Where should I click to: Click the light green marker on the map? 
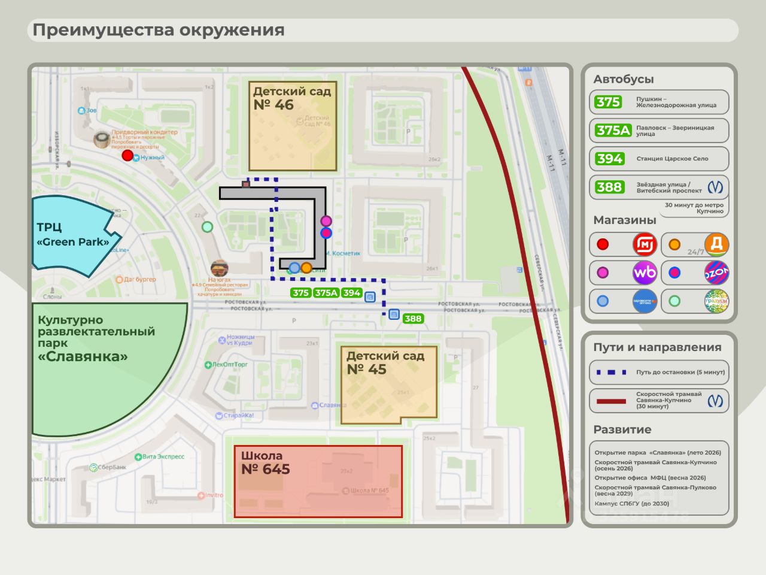(207, 227)
